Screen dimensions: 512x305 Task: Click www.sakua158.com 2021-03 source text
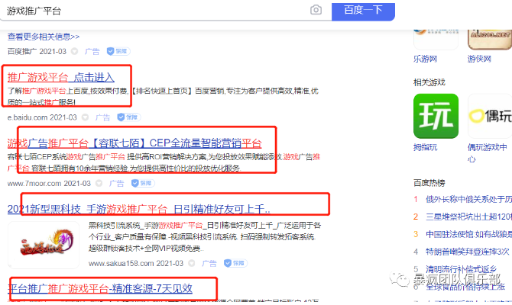136,263
